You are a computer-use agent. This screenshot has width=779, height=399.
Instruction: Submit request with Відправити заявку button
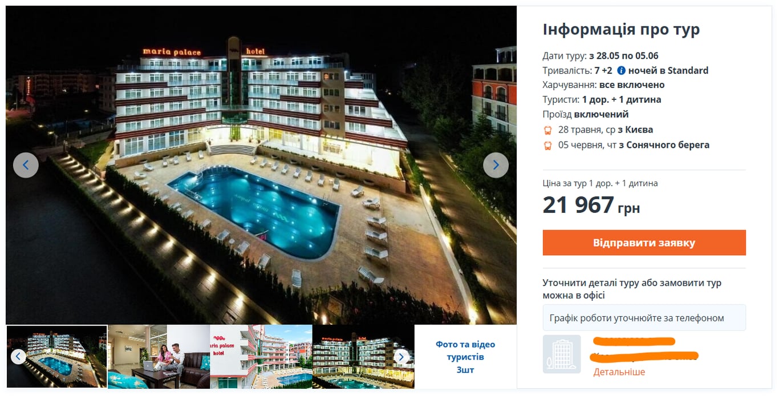pyautogui.click(x=644, y=243)
